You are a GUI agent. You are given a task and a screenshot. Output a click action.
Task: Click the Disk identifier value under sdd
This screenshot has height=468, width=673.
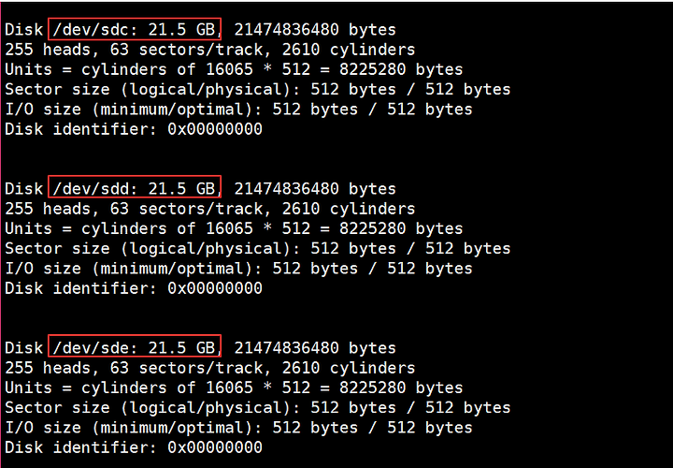(215, 288)
